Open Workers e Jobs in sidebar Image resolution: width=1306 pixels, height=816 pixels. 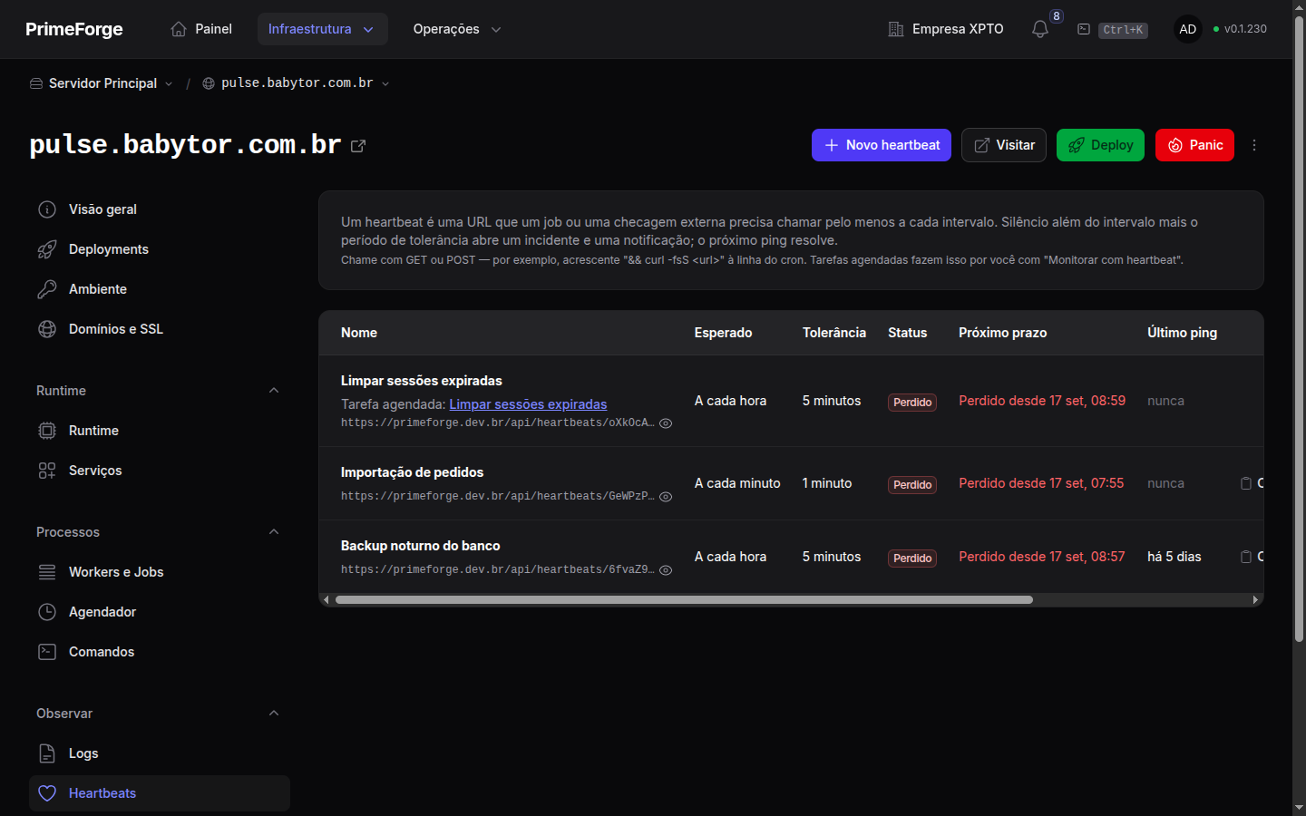160,572
